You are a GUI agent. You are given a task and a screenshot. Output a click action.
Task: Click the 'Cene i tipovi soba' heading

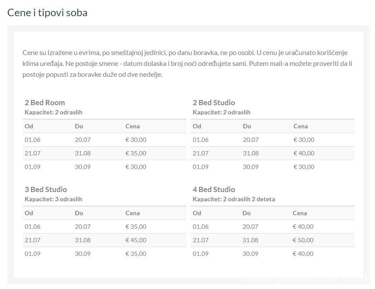tap(47, 13)
